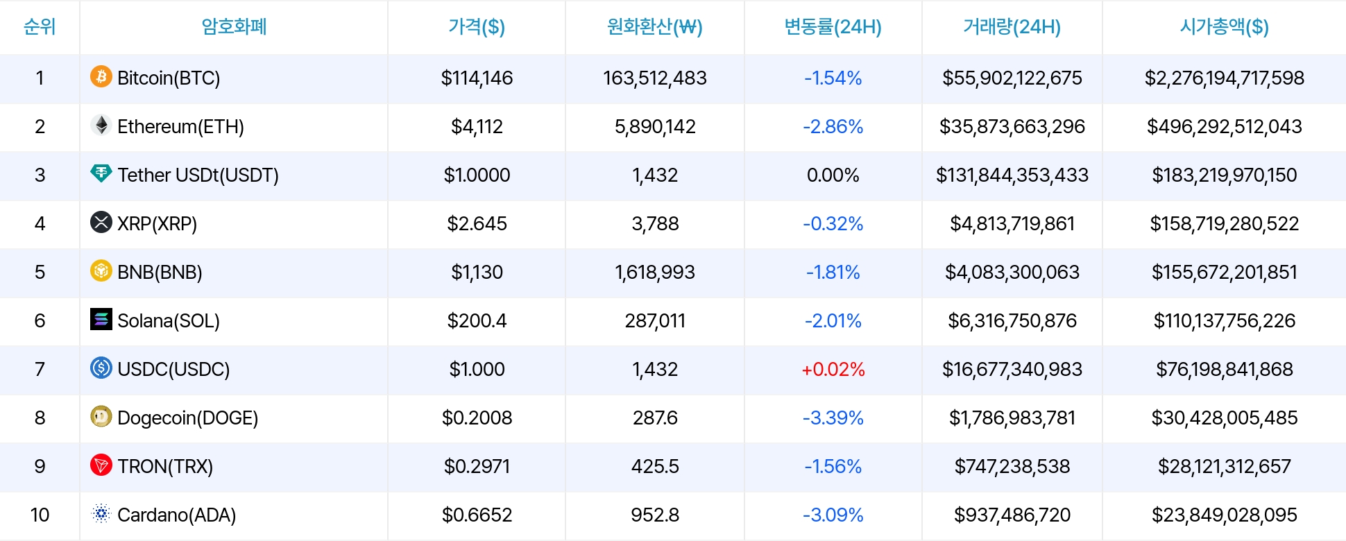Sort by 변동률(24H) column header
The width and height of the screenshot is (1346, 541).
coord(833,27)
